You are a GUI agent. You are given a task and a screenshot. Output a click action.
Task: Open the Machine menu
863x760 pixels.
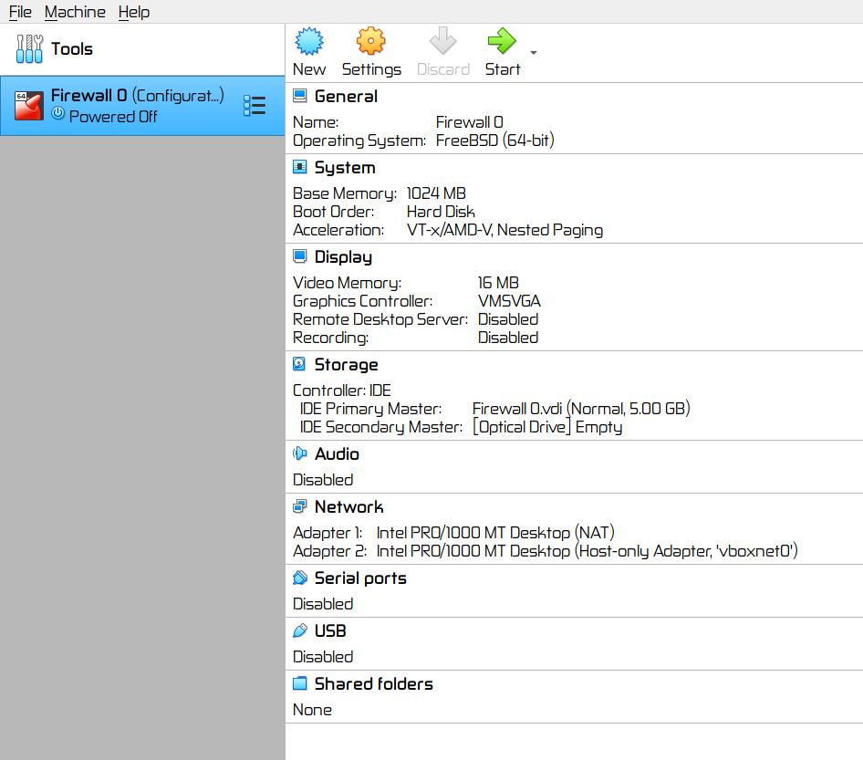tap(75, 12)
